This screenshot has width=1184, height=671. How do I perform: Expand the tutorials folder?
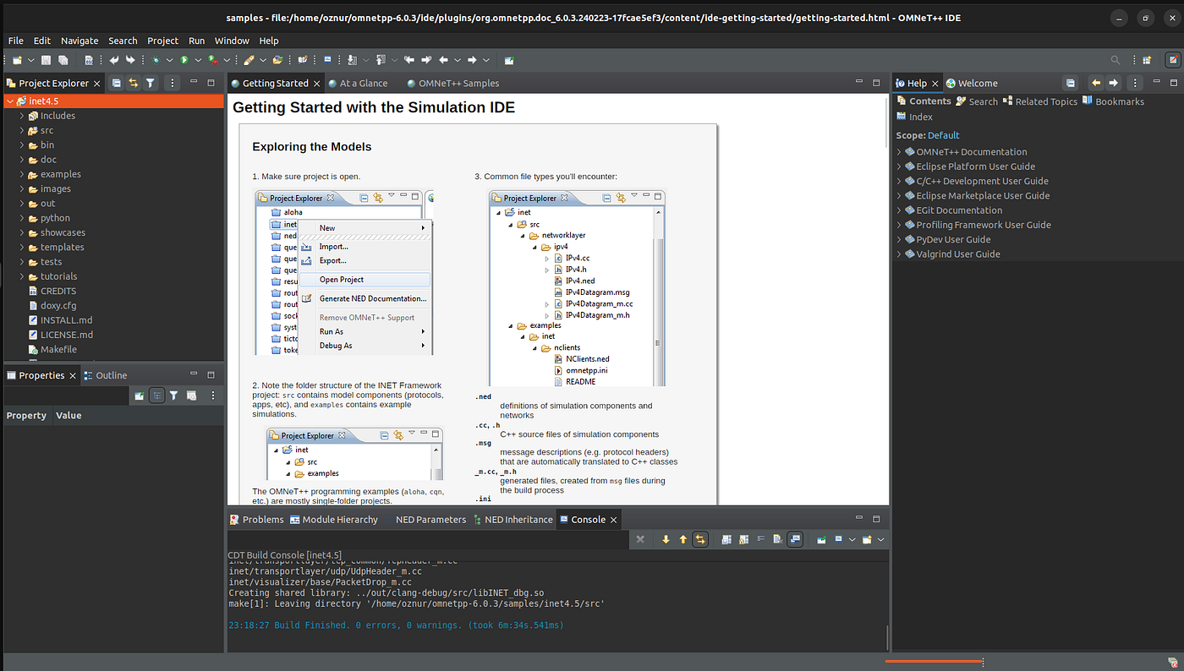pos(23,276)
